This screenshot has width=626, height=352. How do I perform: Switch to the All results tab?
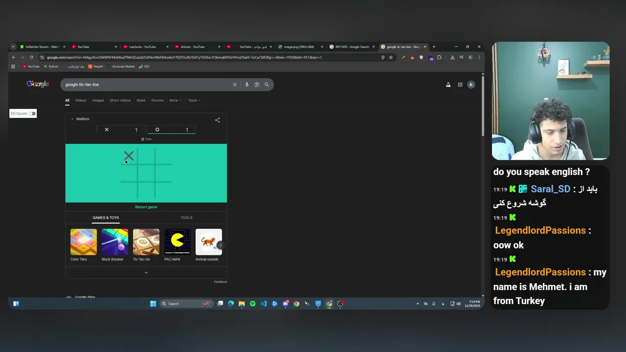[x=67, y=100]
